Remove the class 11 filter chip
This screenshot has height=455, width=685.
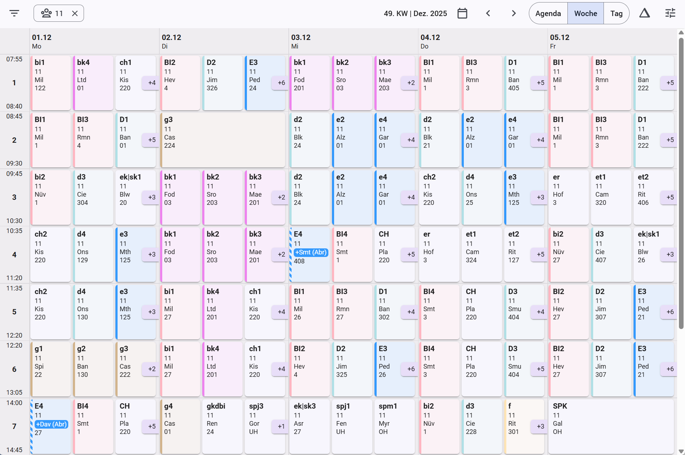75,14
